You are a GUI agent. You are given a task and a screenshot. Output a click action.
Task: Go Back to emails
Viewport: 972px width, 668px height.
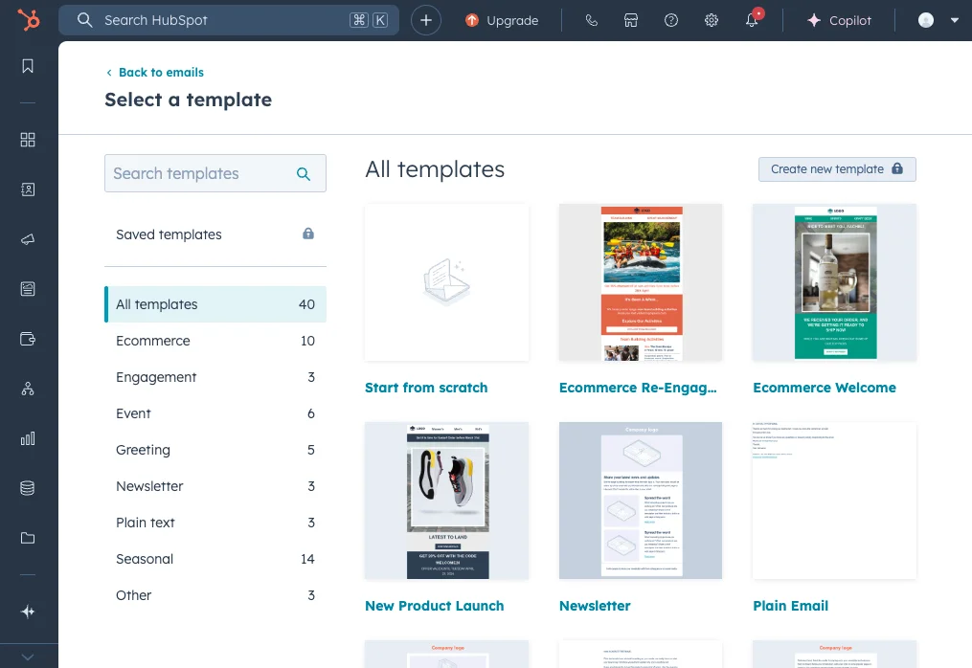(155, 73)
